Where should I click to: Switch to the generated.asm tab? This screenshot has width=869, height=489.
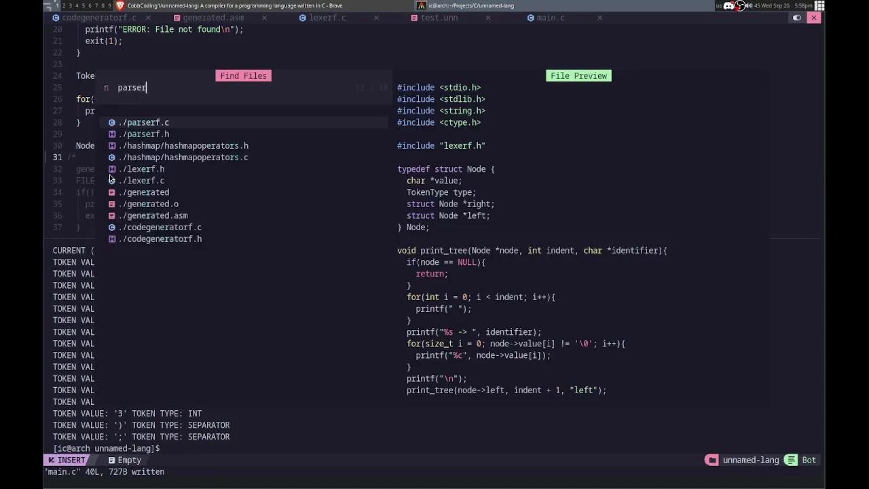(x=213, y=18)
